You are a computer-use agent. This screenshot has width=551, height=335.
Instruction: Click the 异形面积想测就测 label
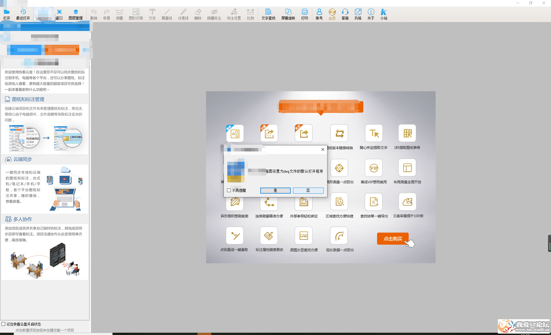[234, 216]
